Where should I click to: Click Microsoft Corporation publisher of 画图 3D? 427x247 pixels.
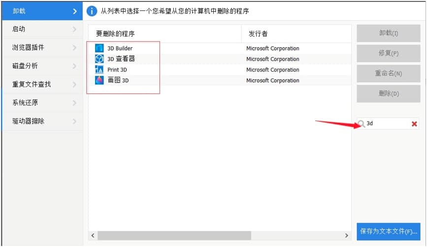click(272, 81)
